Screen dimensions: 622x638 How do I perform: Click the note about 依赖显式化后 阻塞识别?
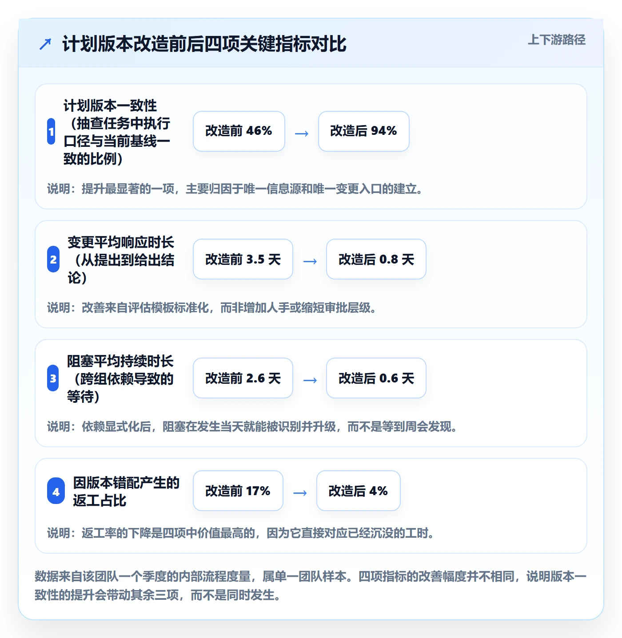(252, 426)
